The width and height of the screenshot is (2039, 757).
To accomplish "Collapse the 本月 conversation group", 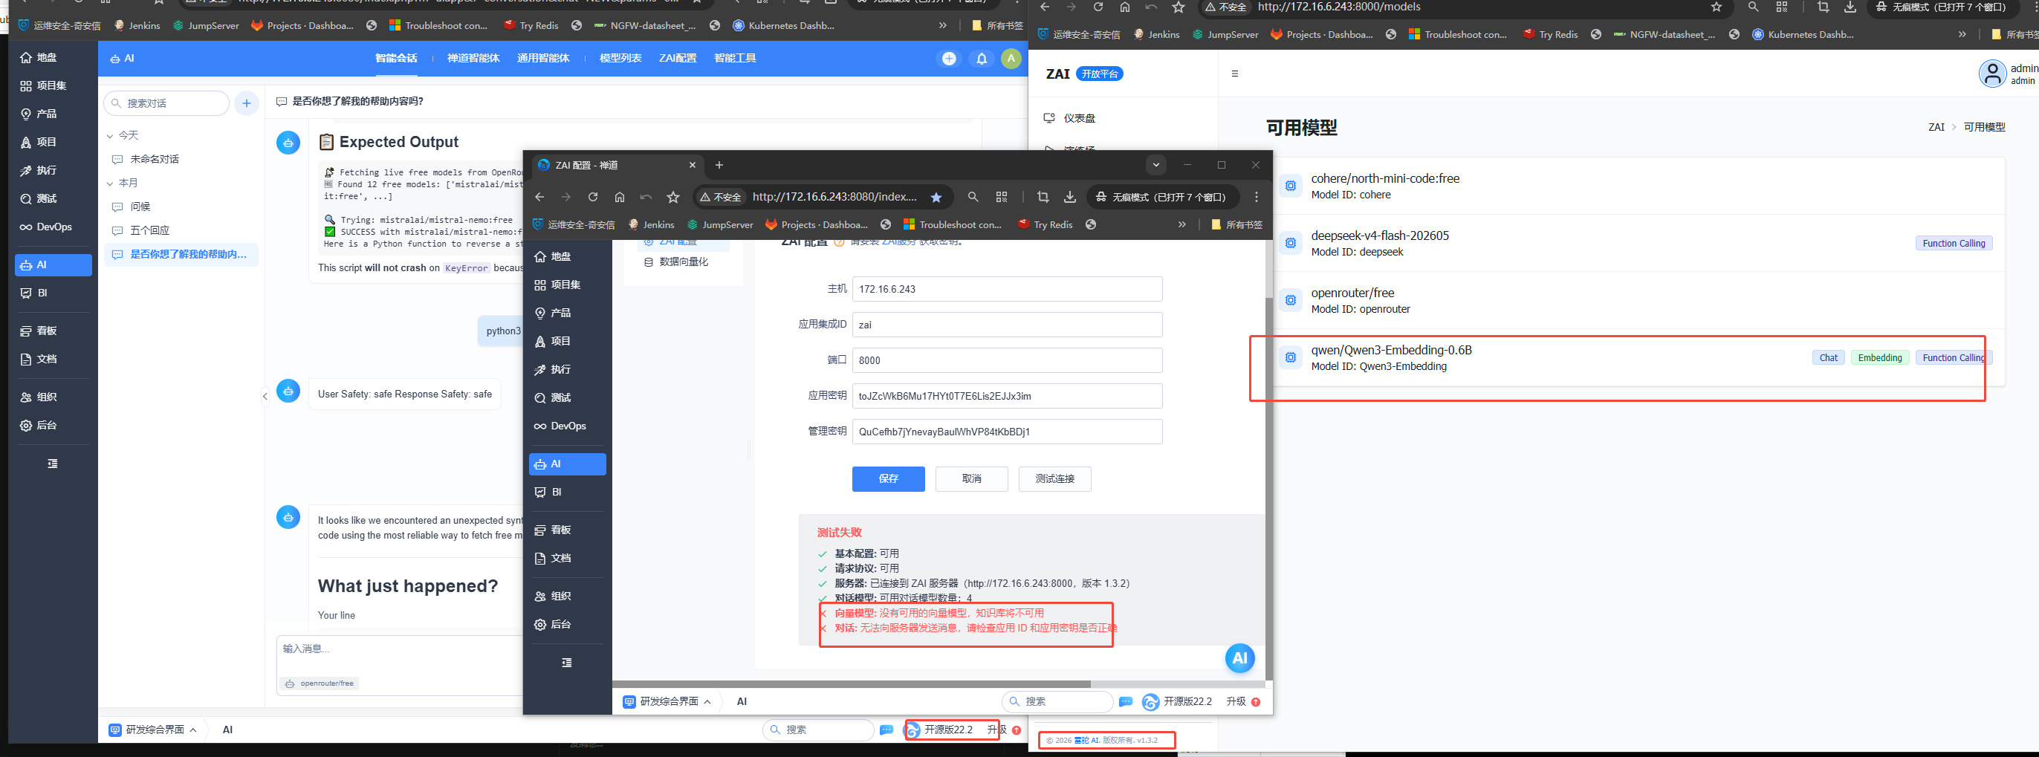I will 110,183.
